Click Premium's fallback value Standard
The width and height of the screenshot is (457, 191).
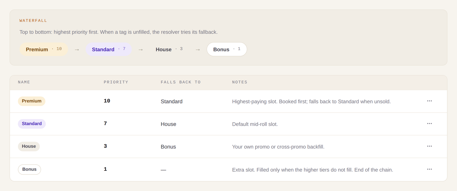172,101
